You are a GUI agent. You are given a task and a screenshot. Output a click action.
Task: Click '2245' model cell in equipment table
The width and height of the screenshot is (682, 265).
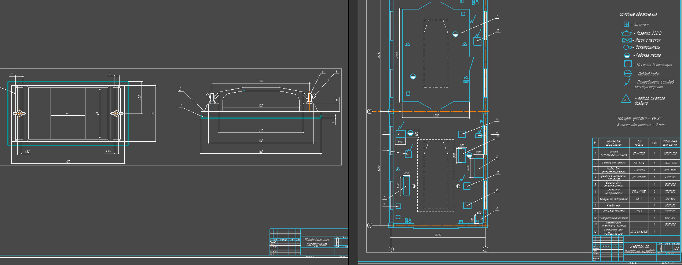click(x=639, y=211)
